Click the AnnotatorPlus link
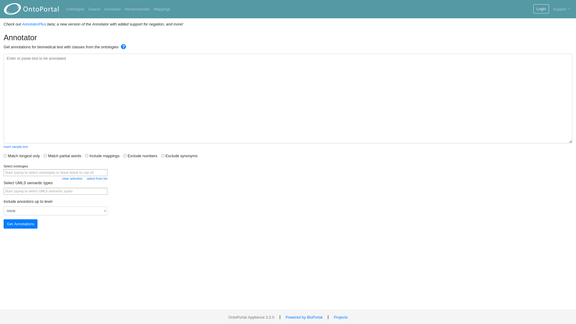The width and height of the screenshot is (576, 324). click(34, 24)
